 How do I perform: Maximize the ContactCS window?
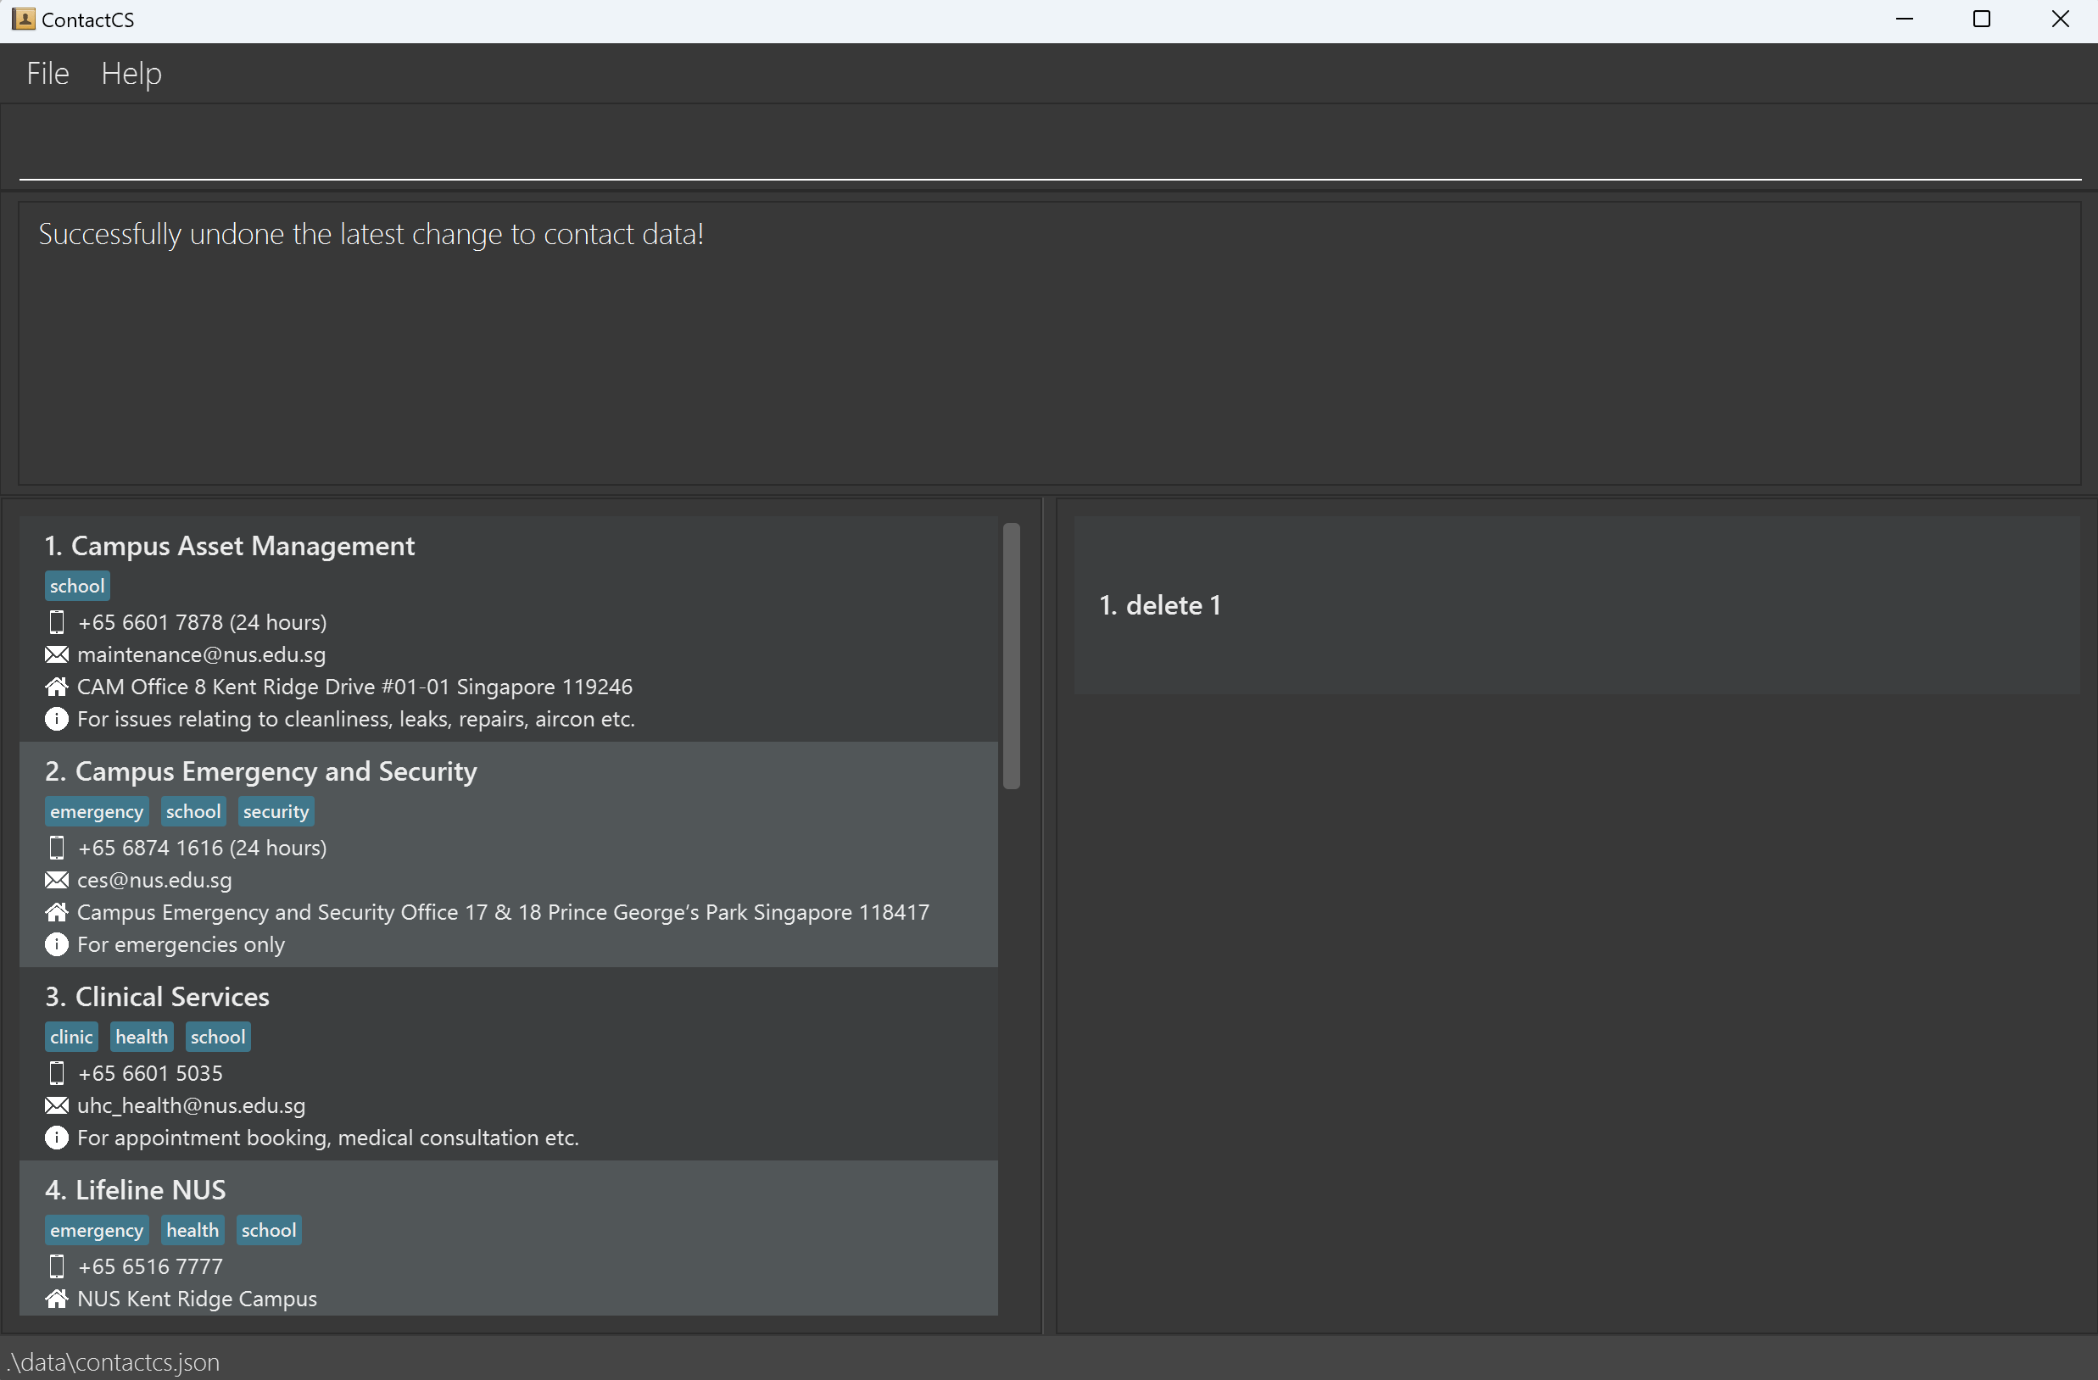[x=1982, y=19]
